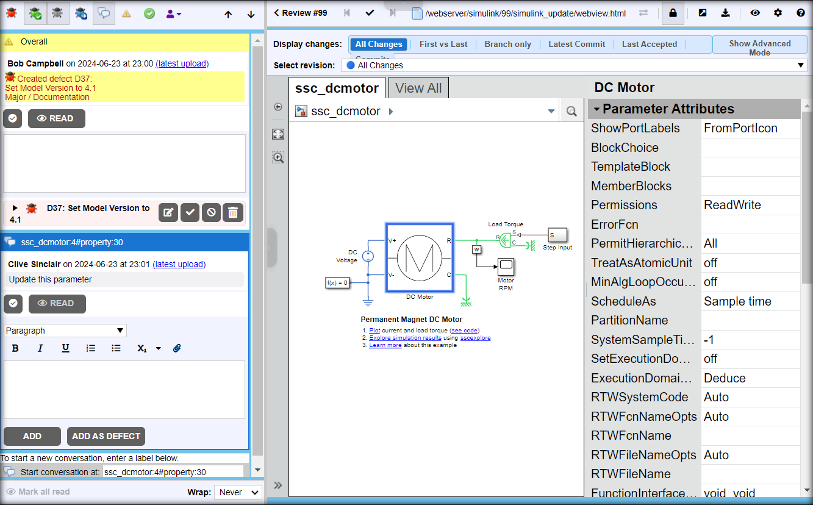Edit defect D37 with pencil icon

coord(168,212)
